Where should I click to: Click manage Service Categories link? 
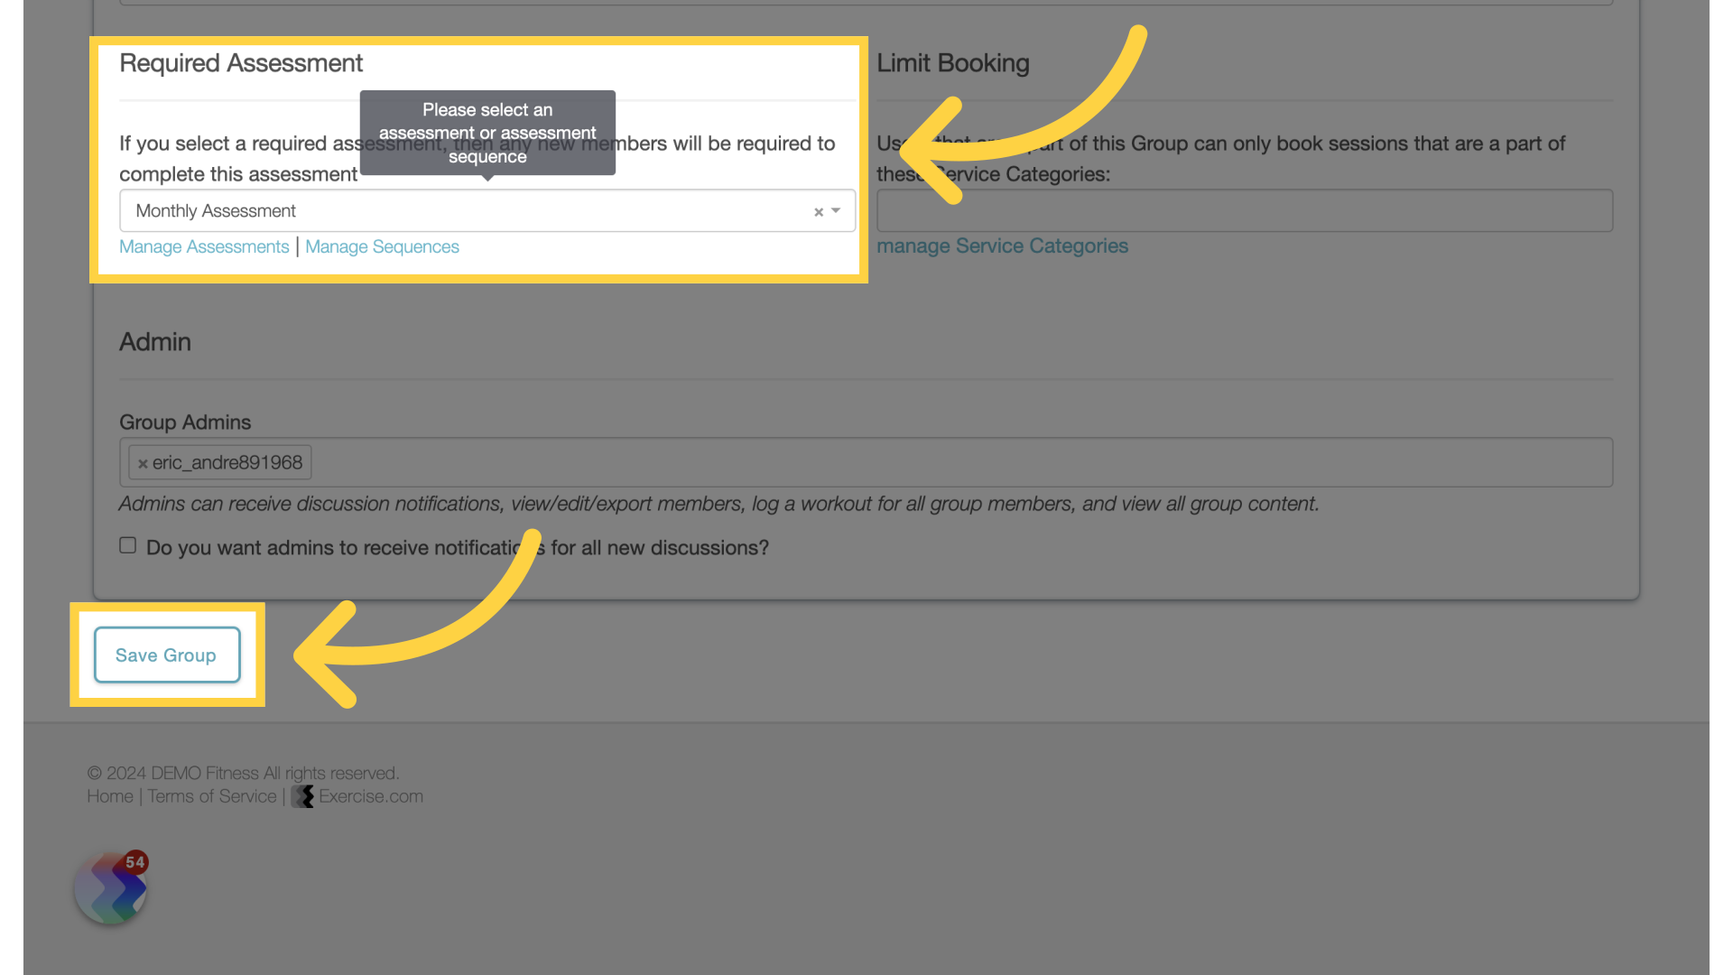(x=1002, y=244)
